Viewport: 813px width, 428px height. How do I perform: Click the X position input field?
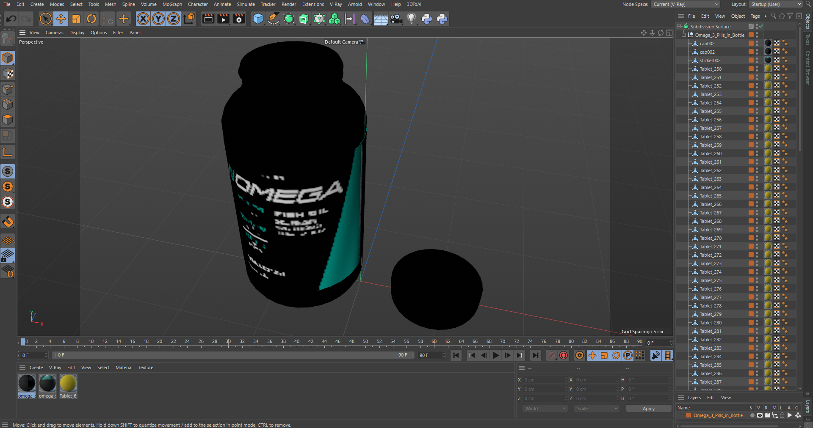(x=545, y=380)
